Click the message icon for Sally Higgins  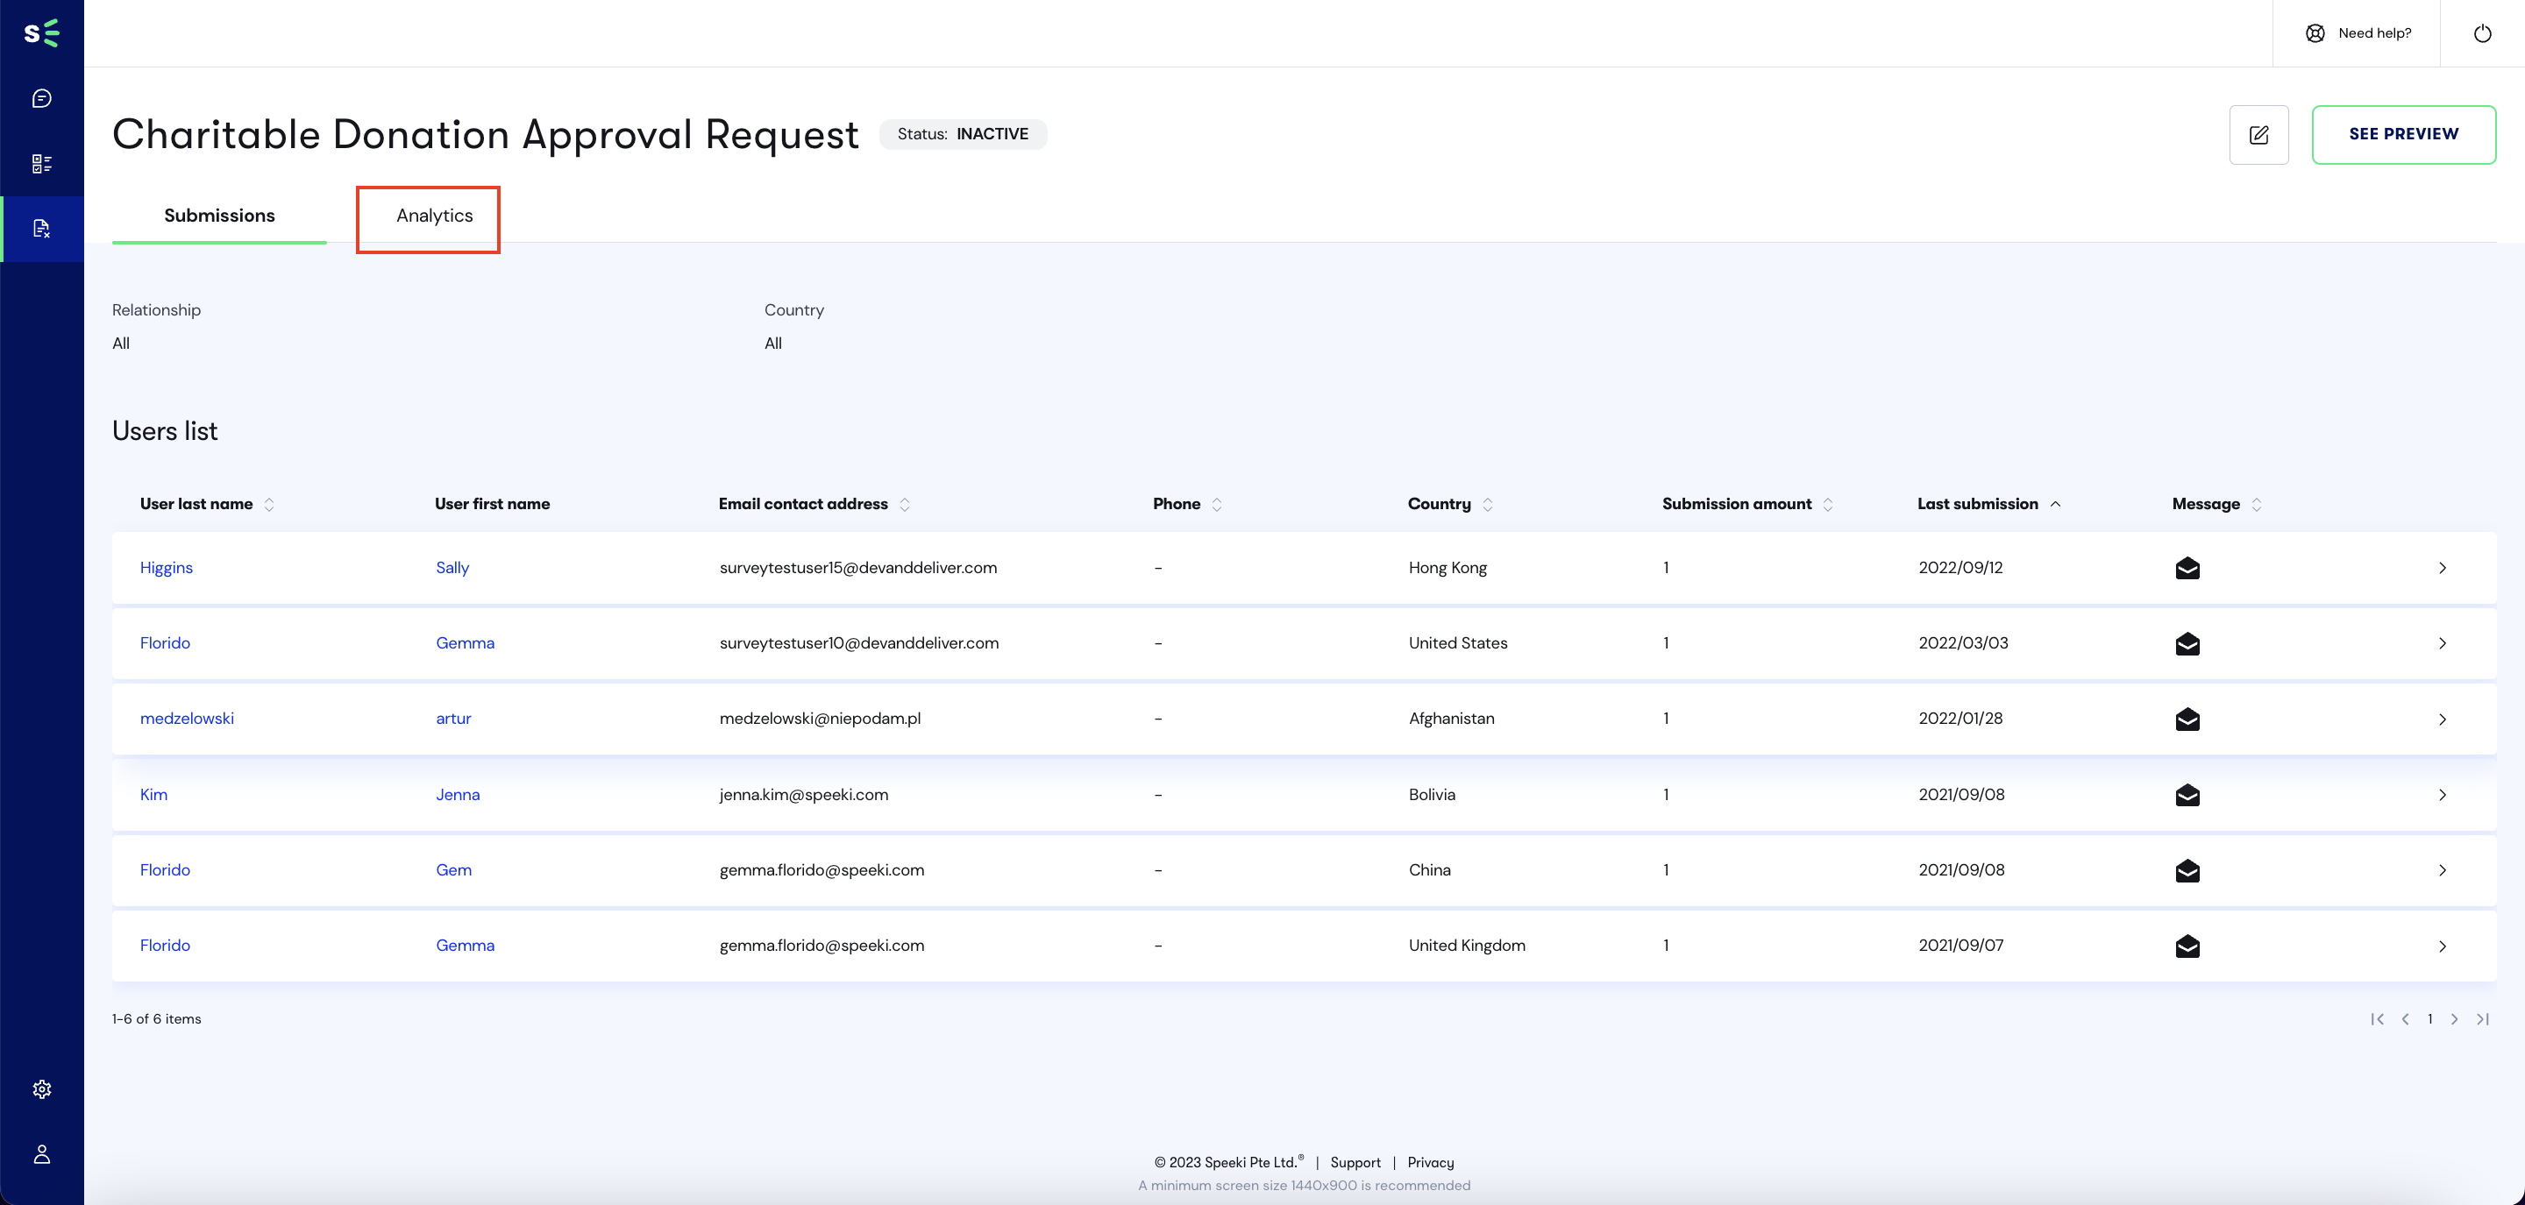pyautogui.click(x=2187, y=568)
